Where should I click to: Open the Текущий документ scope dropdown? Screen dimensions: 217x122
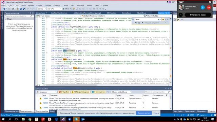pyautogui.click(x=155, y=23)
